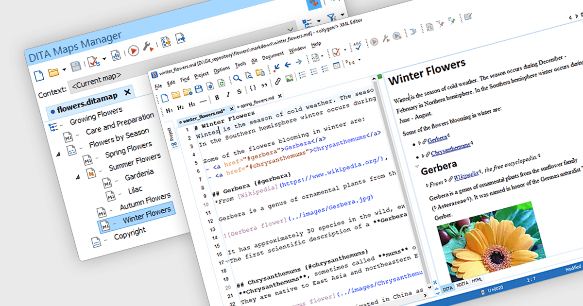The image size is (583, 306).
Task: Select Flowers by Season in the tree
Action: point(119,138)
